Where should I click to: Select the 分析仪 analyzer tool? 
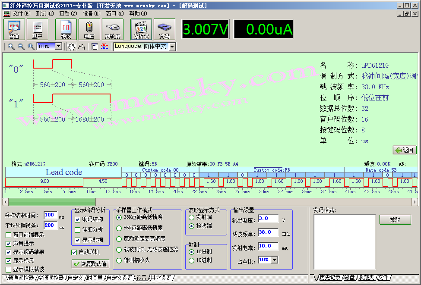click(141, 29)
